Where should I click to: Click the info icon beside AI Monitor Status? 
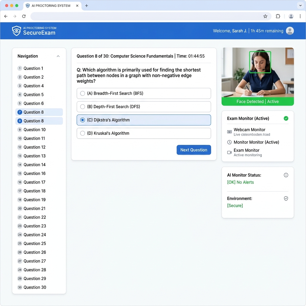point(286,175)
